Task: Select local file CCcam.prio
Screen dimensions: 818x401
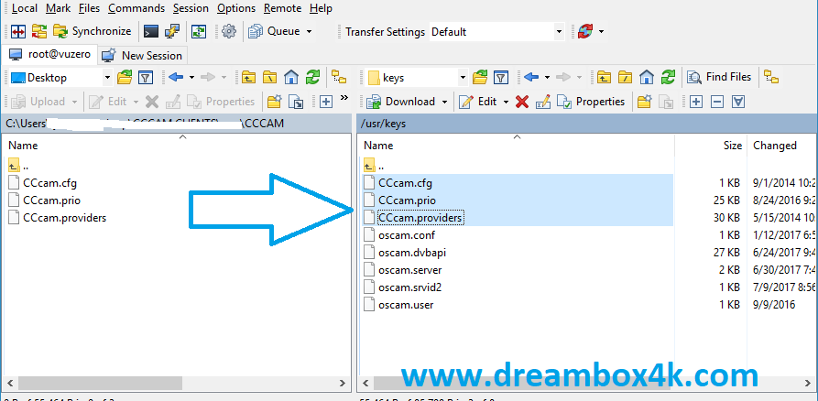Action: click(45, 200)
